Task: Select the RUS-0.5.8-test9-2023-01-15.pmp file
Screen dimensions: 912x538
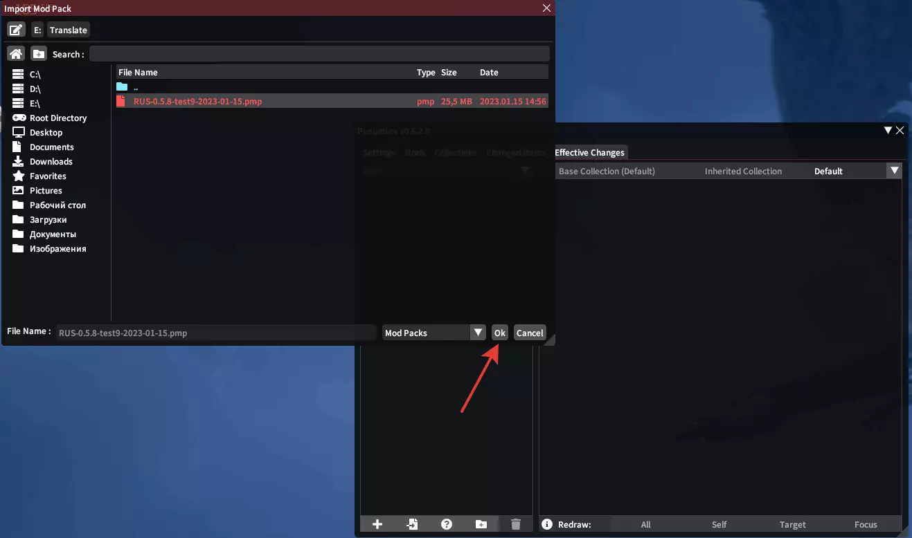Action: coord(332,101)
